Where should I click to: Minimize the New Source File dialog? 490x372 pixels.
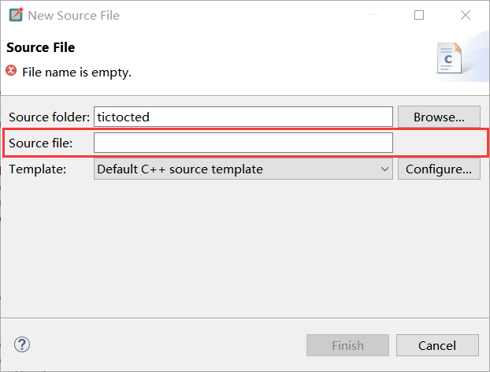[x=373, y=15]
